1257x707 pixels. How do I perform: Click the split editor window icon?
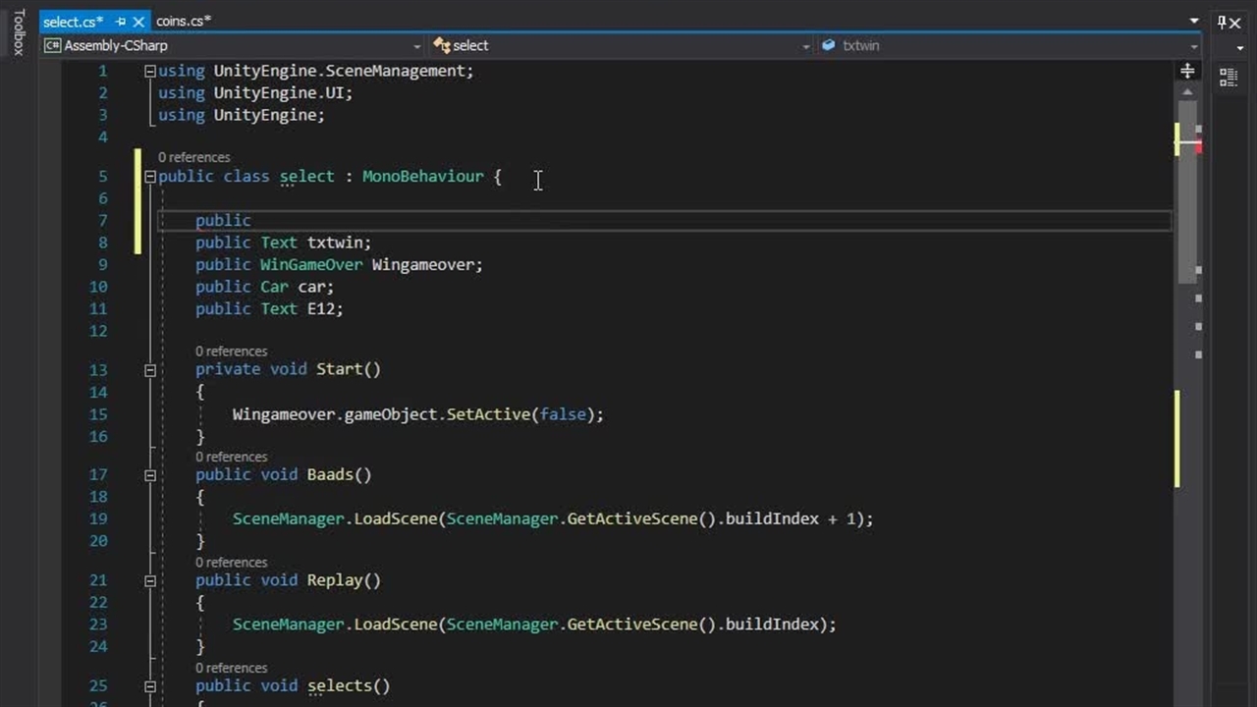1187,71
